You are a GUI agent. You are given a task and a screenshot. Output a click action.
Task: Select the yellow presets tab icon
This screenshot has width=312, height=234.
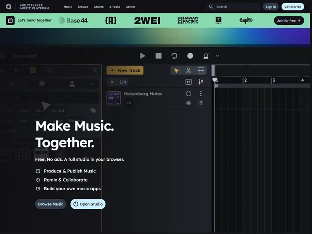(x=32, y=70)
